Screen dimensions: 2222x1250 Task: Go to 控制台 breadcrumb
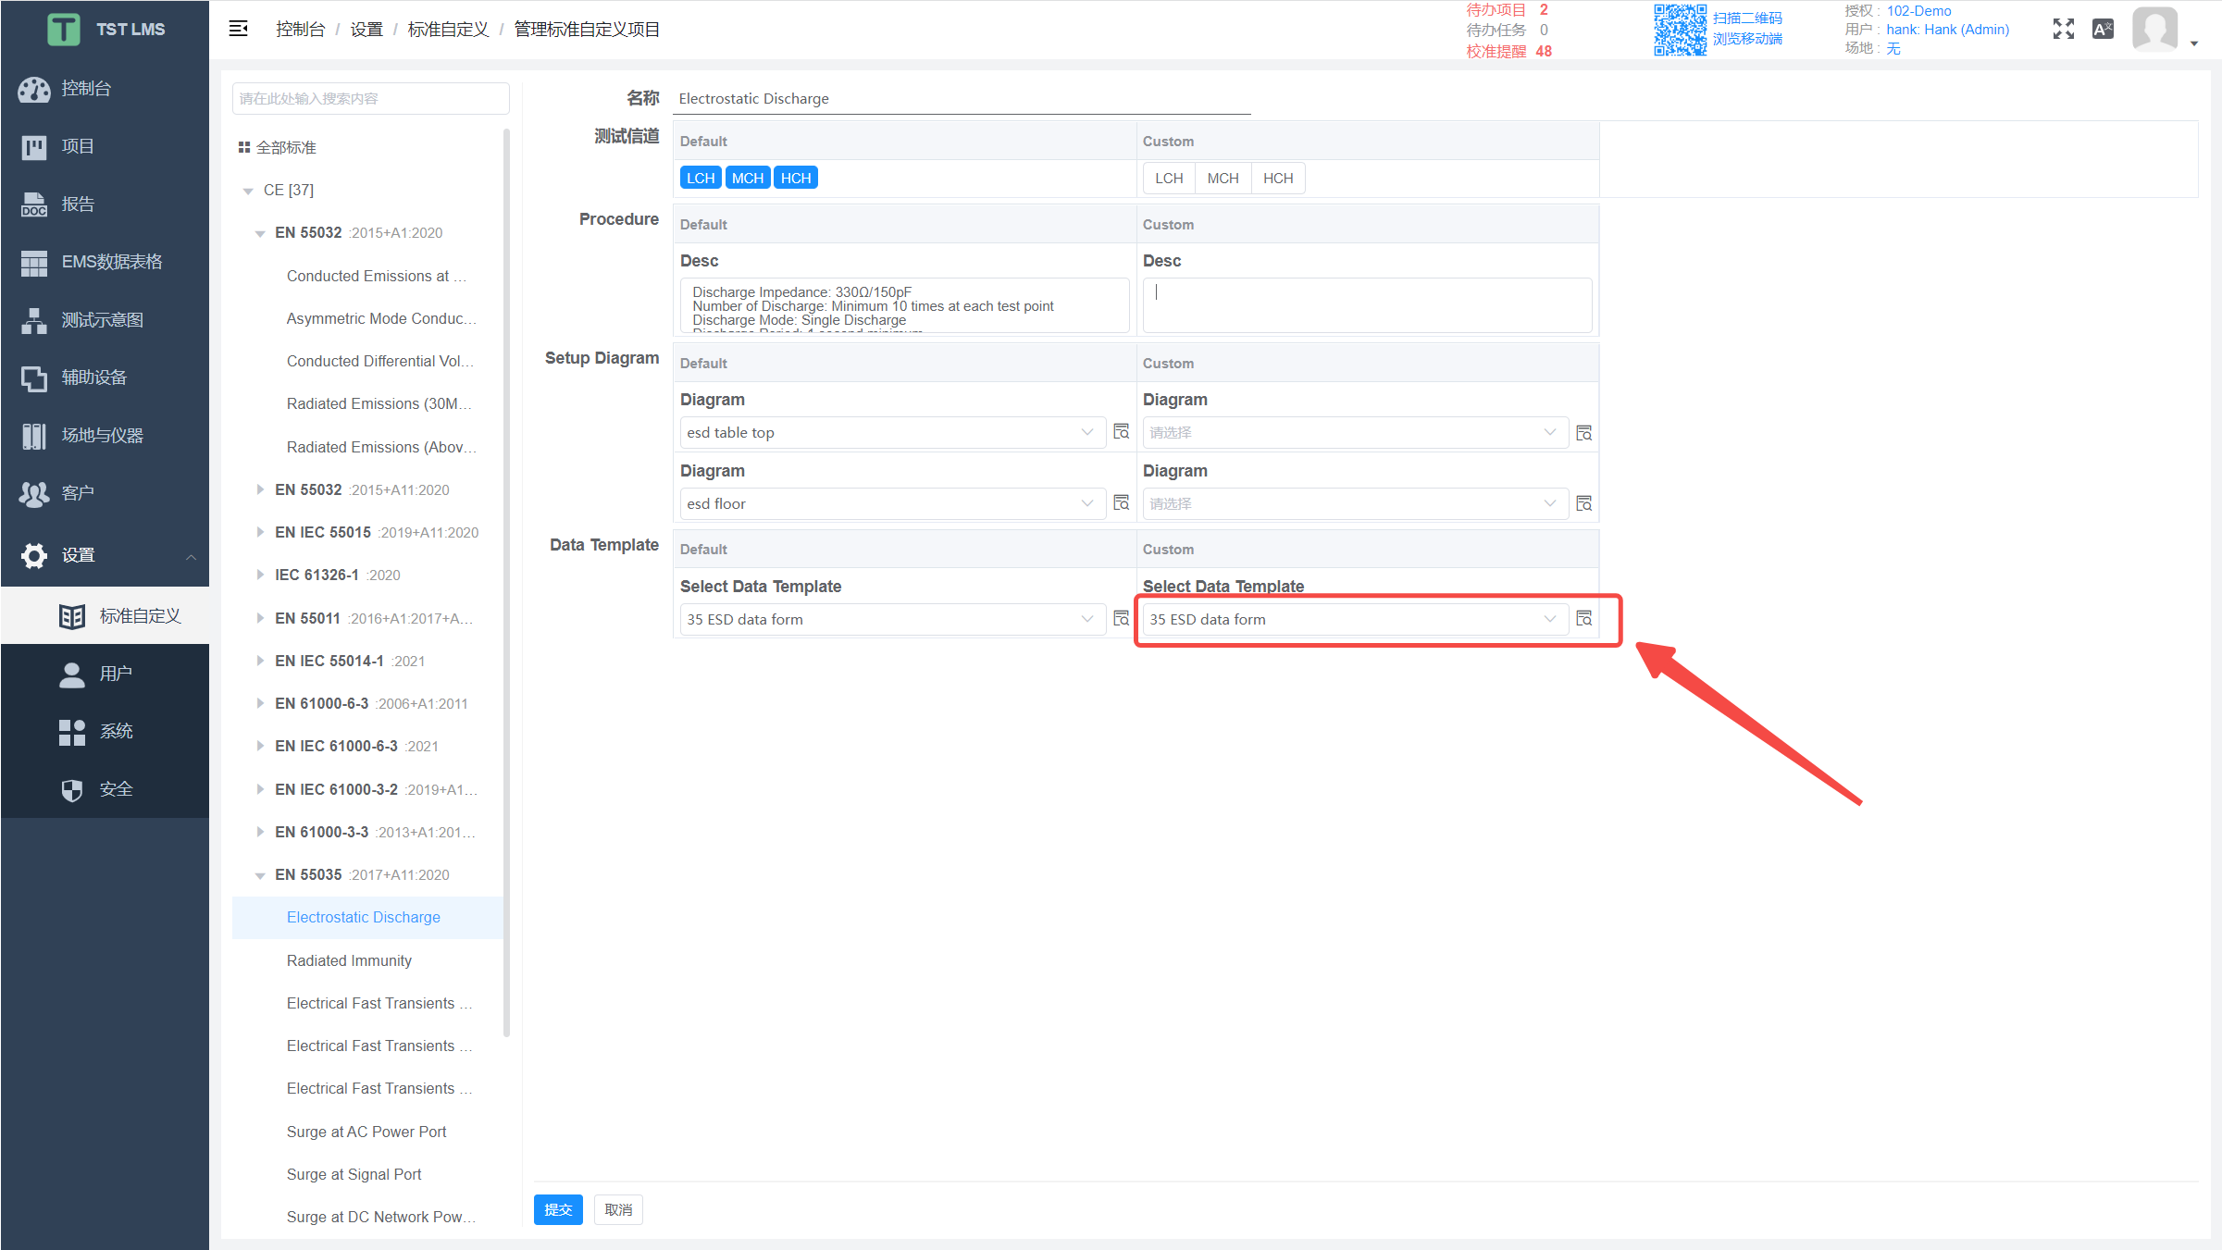(x=301, y=29)
